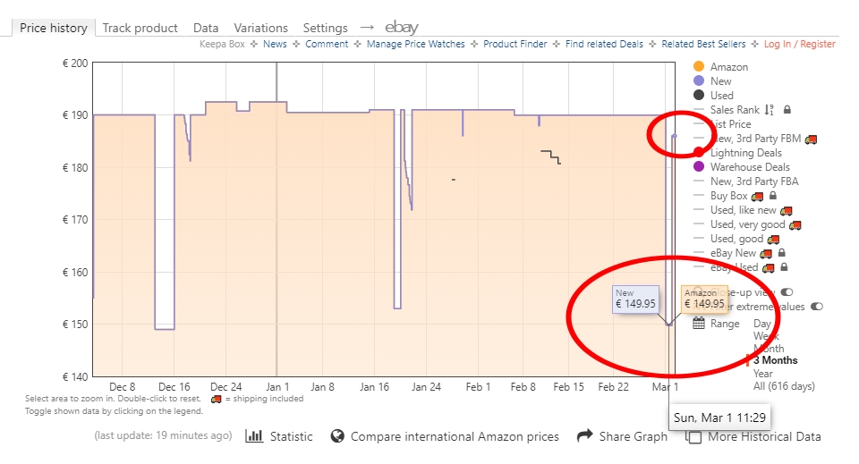Switch to the Variations tab
The height and width of the screenshot is (464, 859).
coord(260,28)
